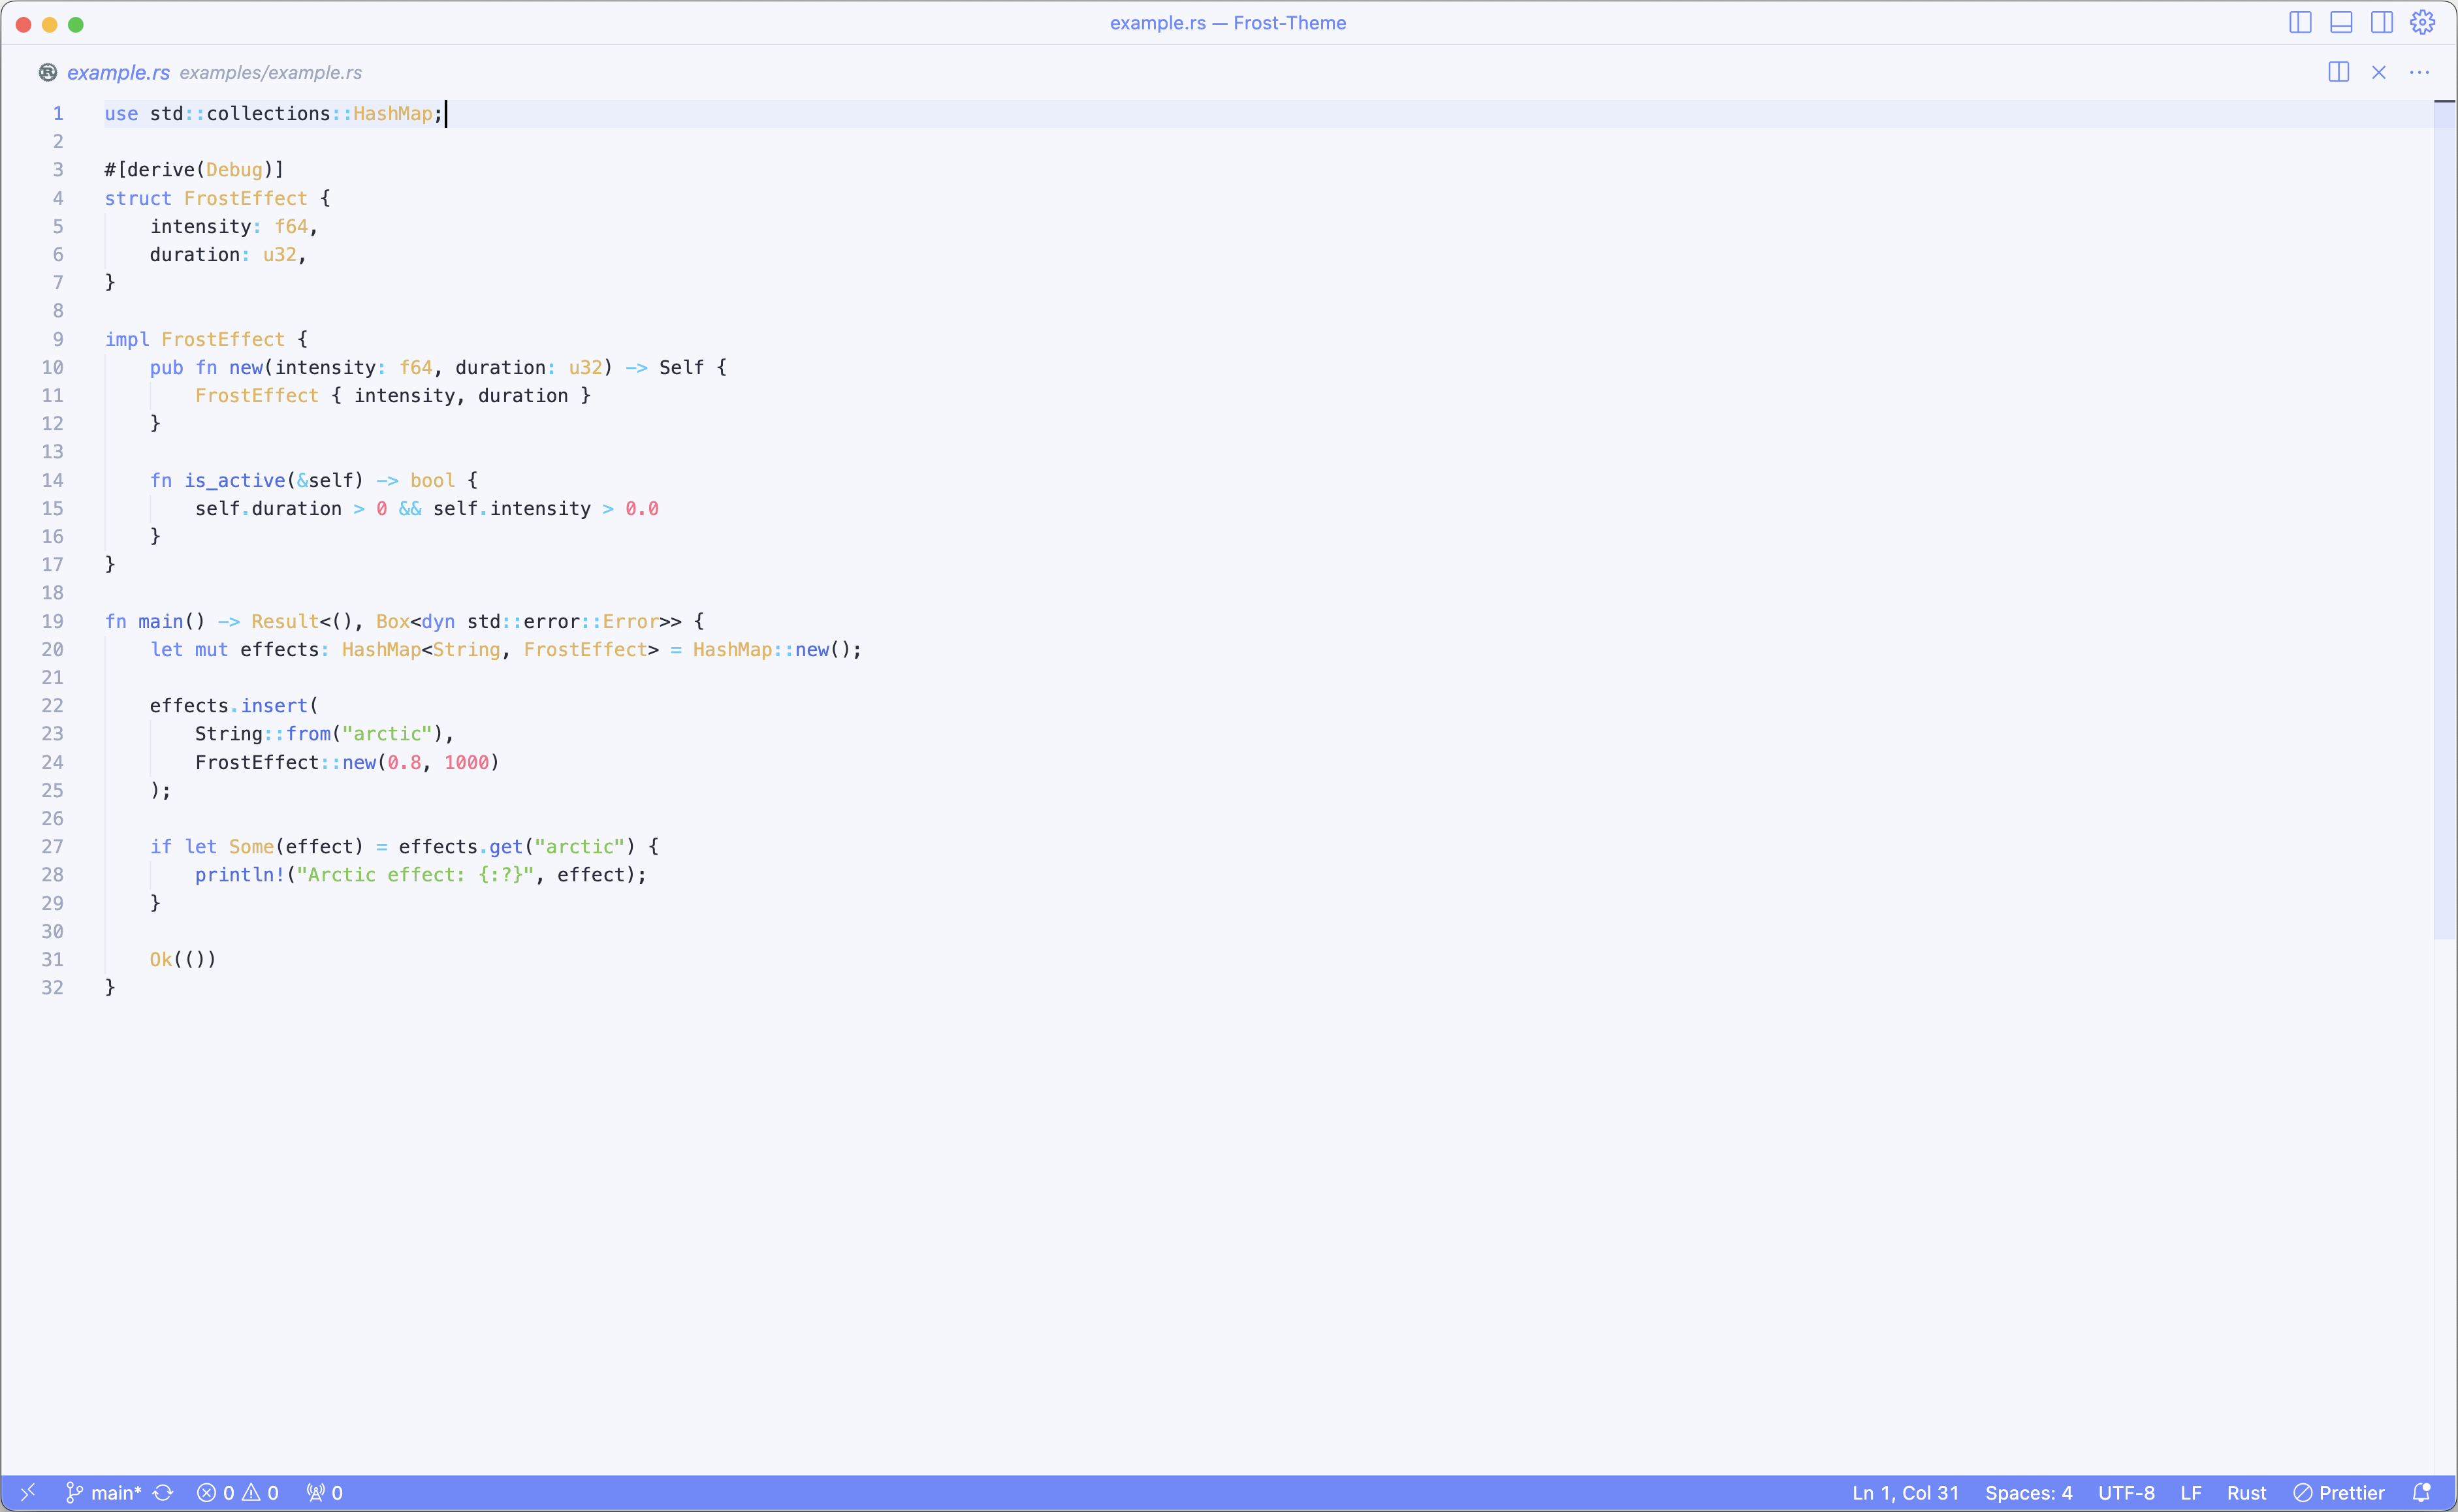Select the example.rs tab
2458x1512 pixels.
(x=118, y=72)
